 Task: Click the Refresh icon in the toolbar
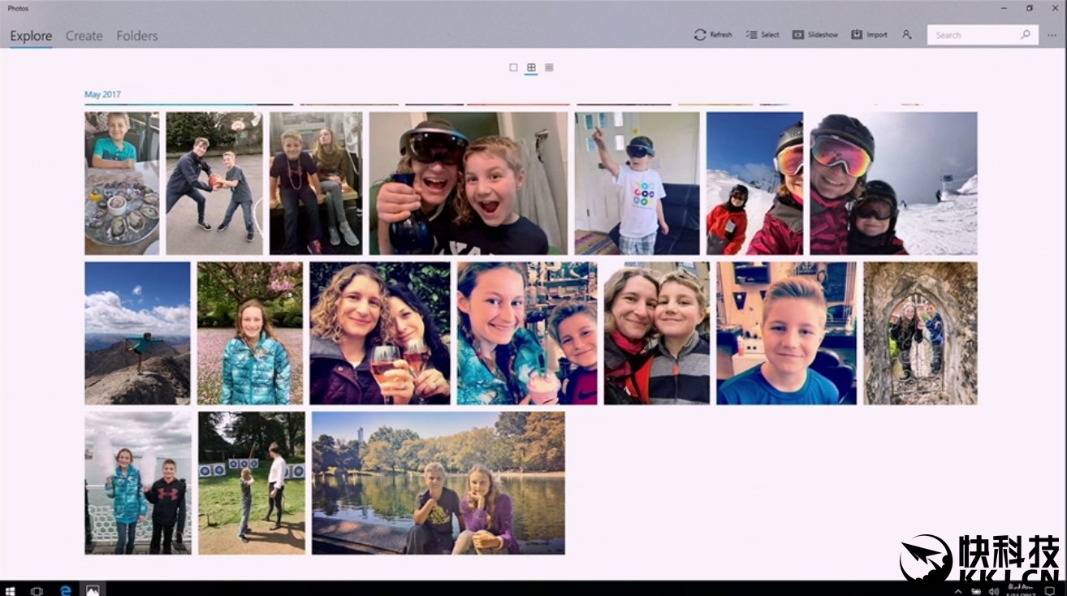[x=700, y=35]
